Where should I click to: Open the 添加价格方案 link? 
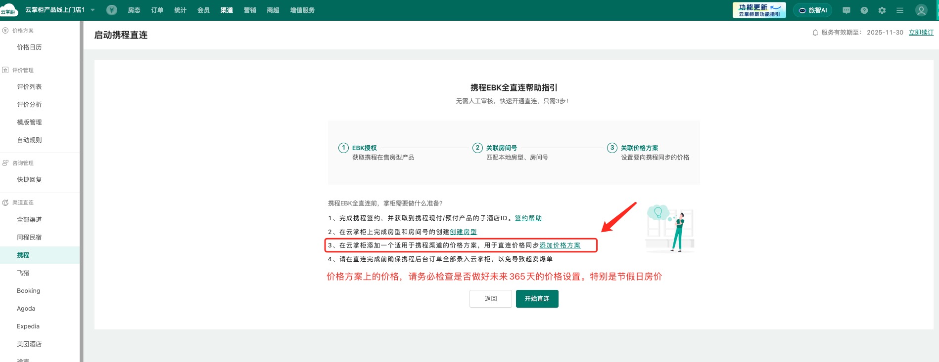[x=560, y=245]
